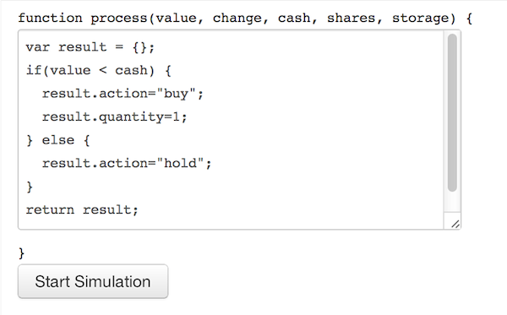
Task: Click the closing brace below the editor
Action: coord(22,253)
